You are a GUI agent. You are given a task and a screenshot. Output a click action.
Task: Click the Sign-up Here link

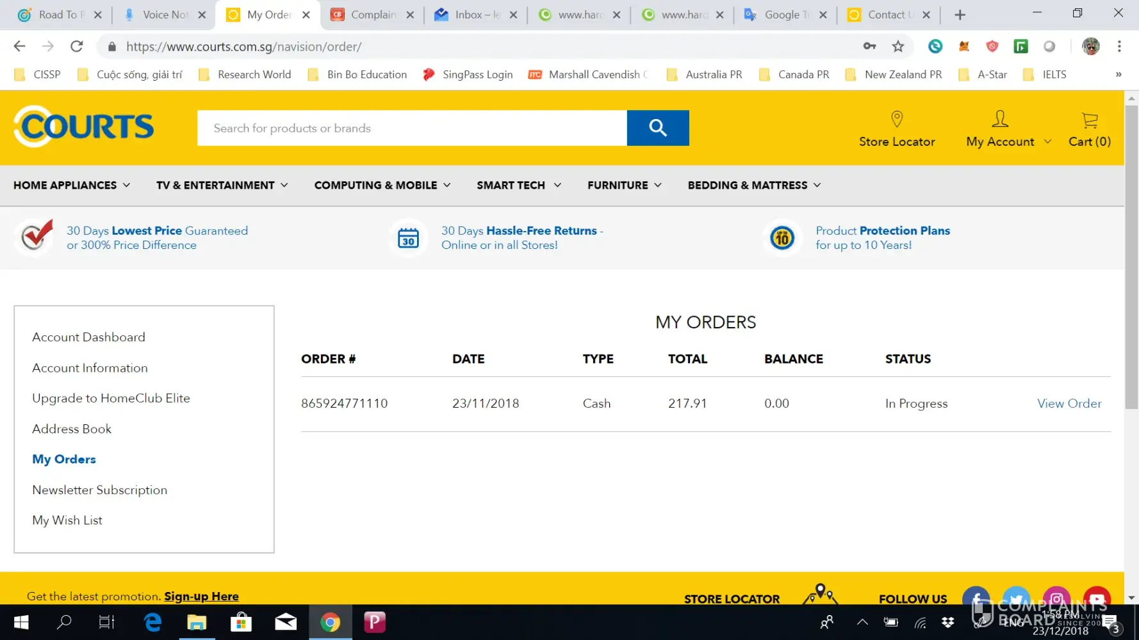pos(201,596)
